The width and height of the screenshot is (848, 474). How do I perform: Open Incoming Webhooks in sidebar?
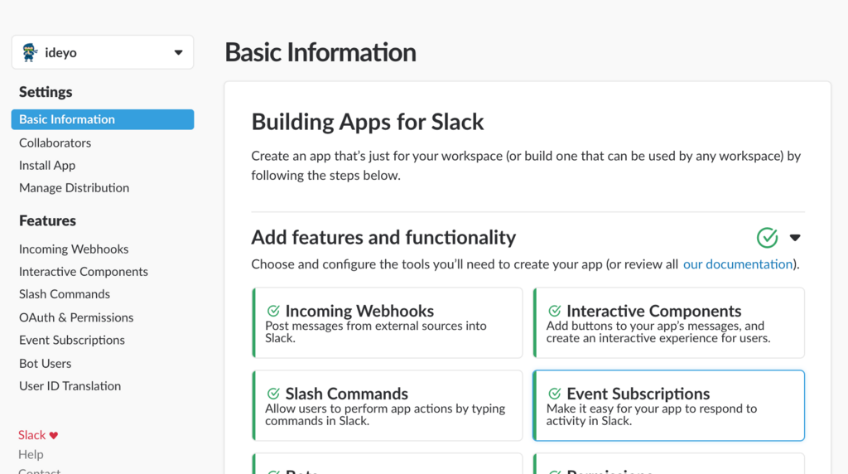pos(74,249)
